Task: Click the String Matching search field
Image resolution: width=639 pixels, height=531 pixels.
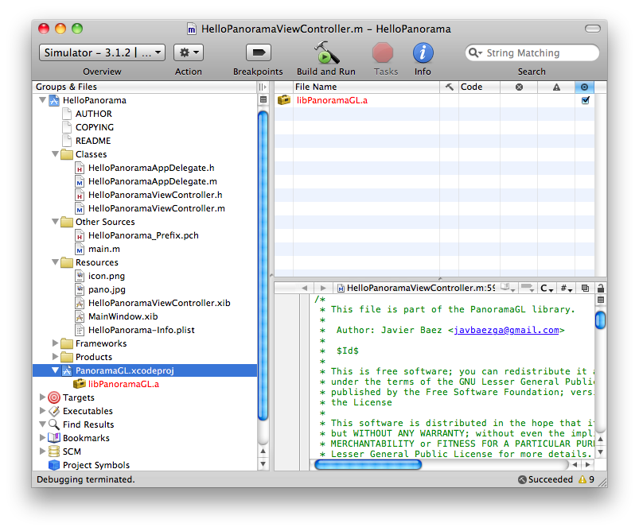Action: pyautogui.click(x=532, y=53)
